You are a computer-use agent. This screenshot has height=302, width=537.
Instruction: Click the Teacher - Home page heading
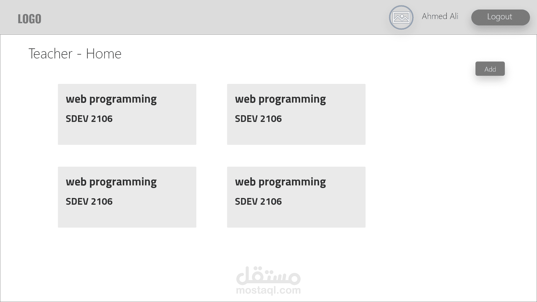click(75, 54)
